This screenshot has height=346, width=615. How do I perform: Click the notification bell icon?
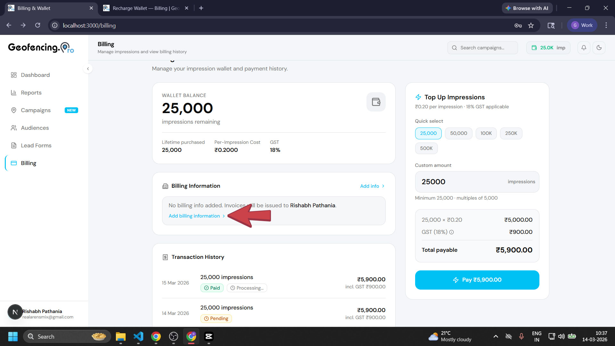pos(584,47)
